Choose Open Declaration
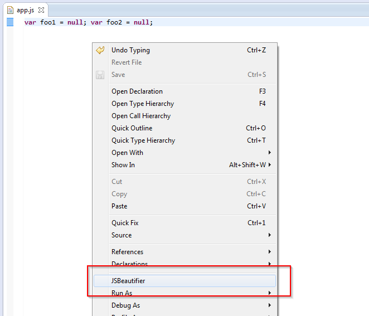The width and height of the screenshot is (369, 316). [184, 91]
